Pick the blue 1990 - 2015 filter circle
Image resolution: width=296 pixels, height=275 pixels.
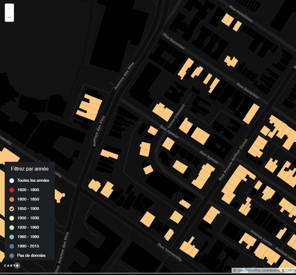click(x=12, y=246)
